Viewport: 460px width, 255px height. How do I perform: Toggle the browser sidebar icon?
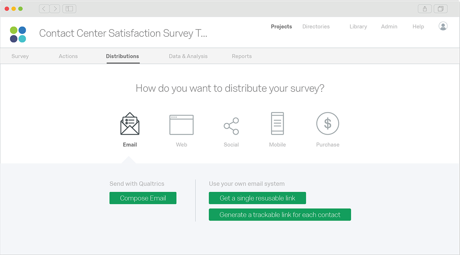(69, 9)
